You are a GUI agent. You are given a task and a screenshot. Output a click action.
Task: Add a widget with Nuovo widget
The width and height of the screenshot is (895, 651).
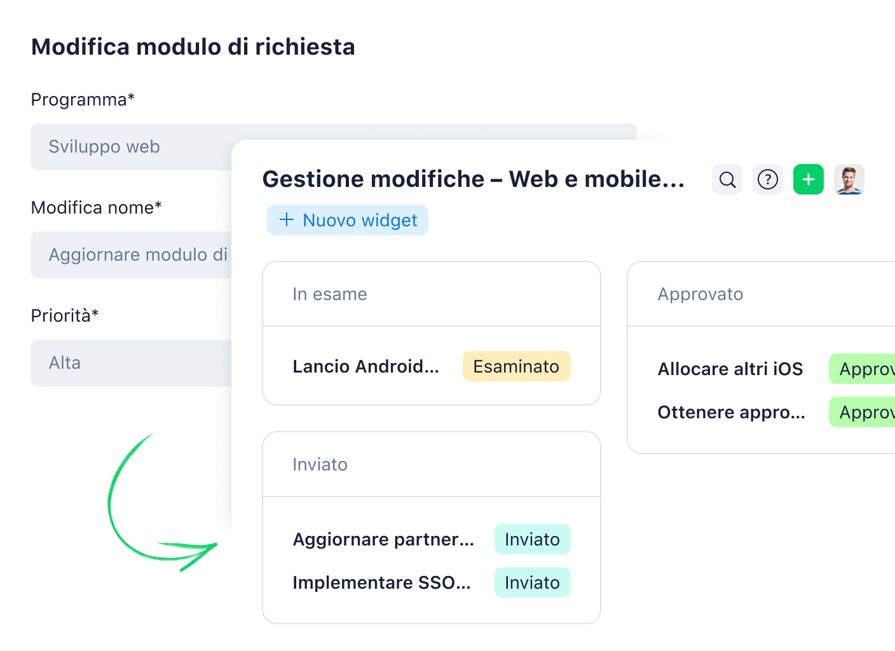pyautogui.click(x=348, y=220)
